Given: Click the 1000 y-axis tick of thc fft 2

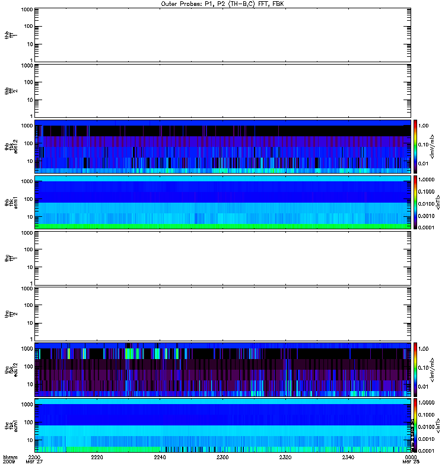Looking at the screenshot, I should coord(27,289).
